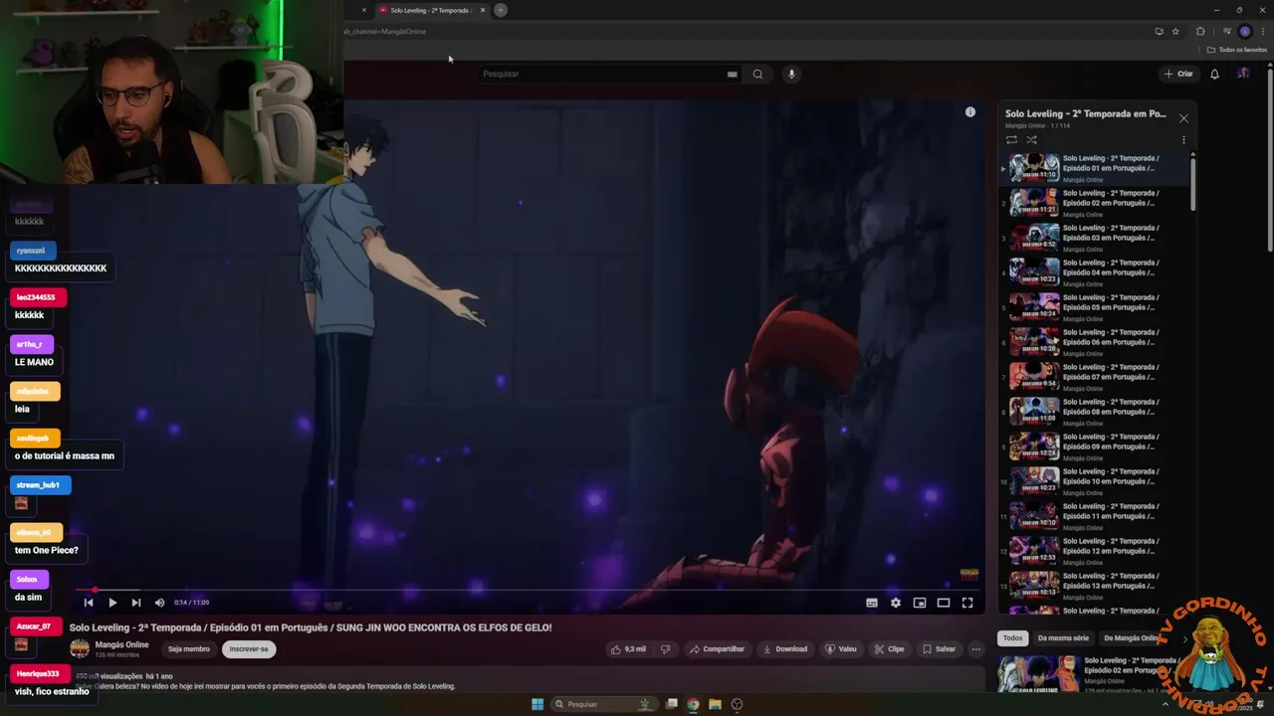Open browser extensions puzzle icon
Viewport: 1274px width, 716px height.
(1200, 31)
